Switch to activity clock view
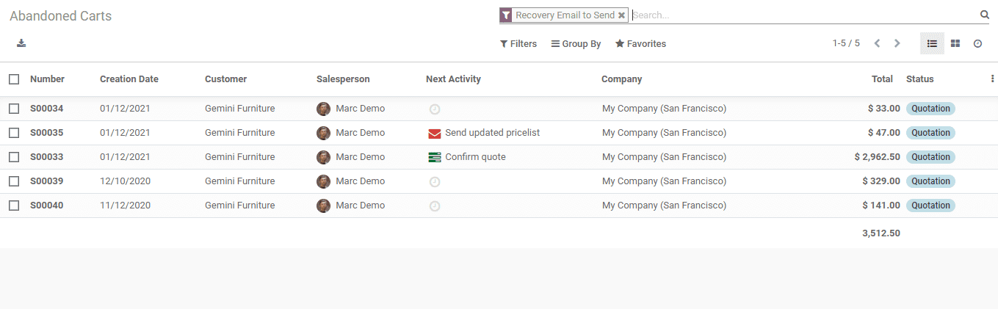The image size is (998, 309). click(977, 44)
